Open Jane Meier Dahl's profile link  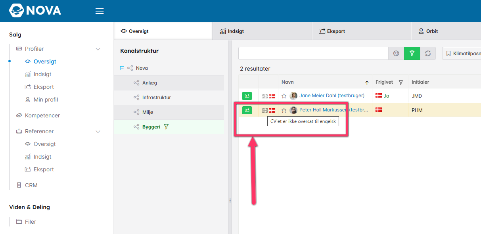332,96
